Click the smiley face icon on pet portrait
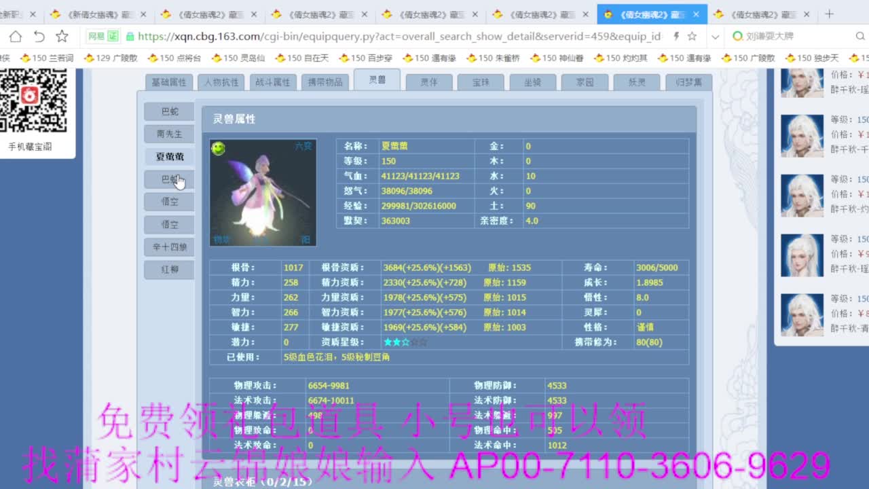The image size is (869, 489). tap(218, 149)
